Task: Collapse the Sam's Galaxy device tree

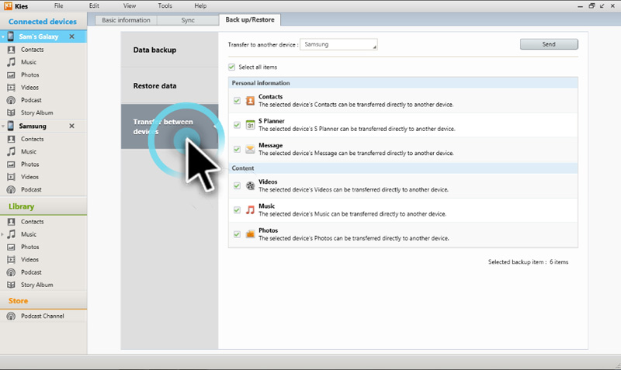Action: [3, 36]
